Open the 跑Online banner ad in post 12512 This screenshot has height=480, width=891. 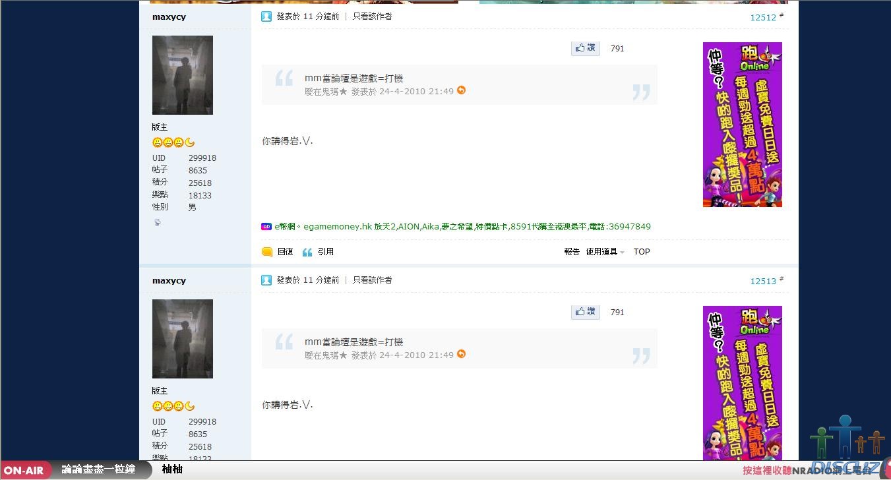point(743,125)
